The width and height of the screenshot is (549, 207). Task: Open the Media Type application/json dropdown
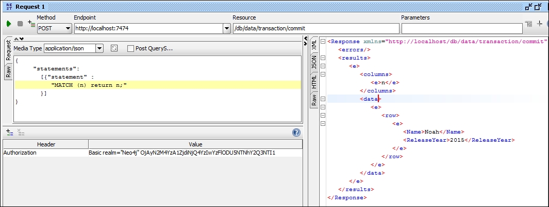(x=99, y=48)
